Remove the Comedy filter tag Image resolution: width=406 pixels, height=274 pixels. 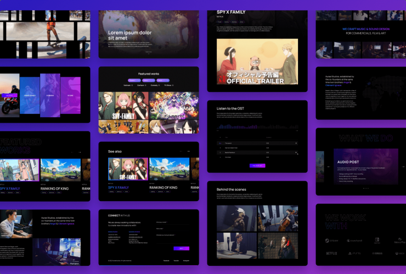[x=159, y=85]
